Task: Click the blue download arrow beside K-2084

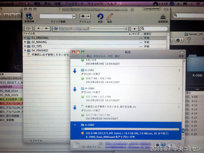Action: tap(75, 89)
